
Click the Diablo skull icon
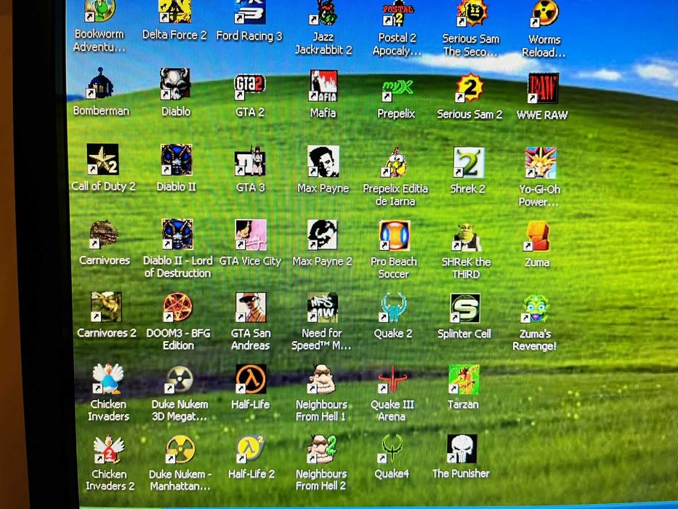coord(174,84)
